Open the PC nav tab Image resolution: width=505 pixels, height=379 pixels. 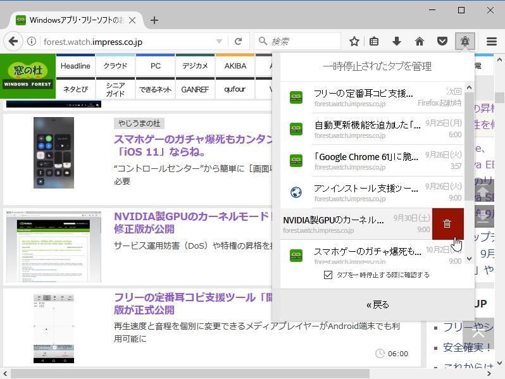click(155, 66)
